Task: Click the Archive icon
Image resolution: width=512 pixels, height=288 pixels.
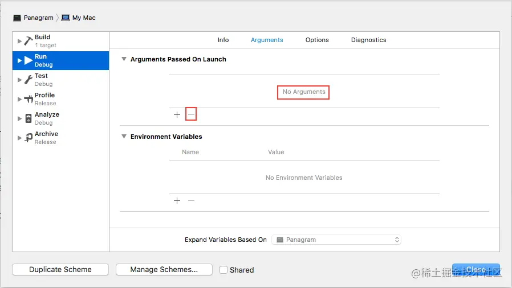Action: pos(29,138)
